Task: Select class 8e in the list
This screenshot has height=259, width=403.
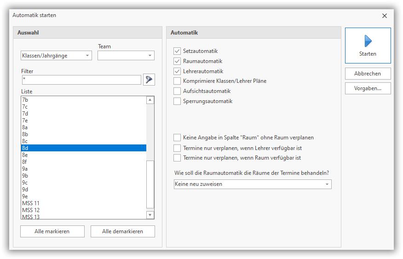Action: click(x=84, y=155)
